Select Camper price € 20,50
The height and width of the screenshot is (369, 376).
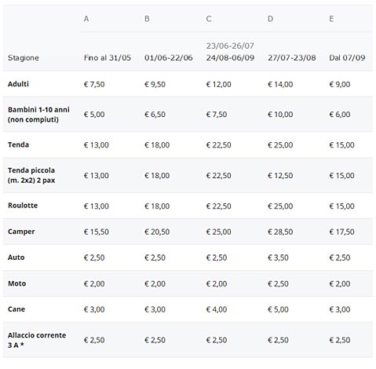coord(157,232)
